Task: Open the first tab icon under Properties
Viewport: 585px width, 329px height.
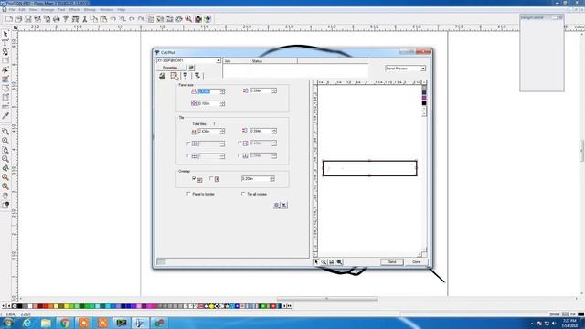Action: (162, 76)
